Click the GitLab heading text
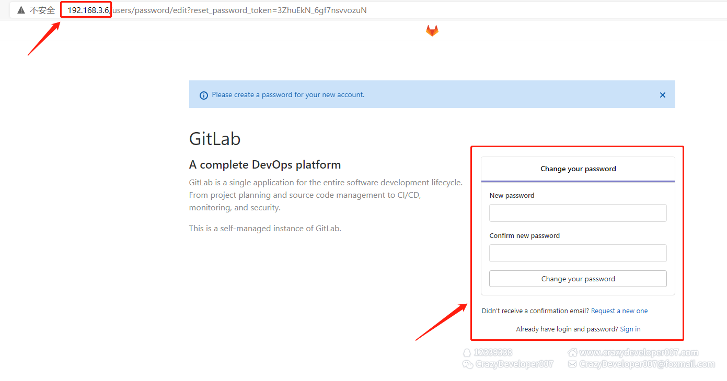 point(215,139)
